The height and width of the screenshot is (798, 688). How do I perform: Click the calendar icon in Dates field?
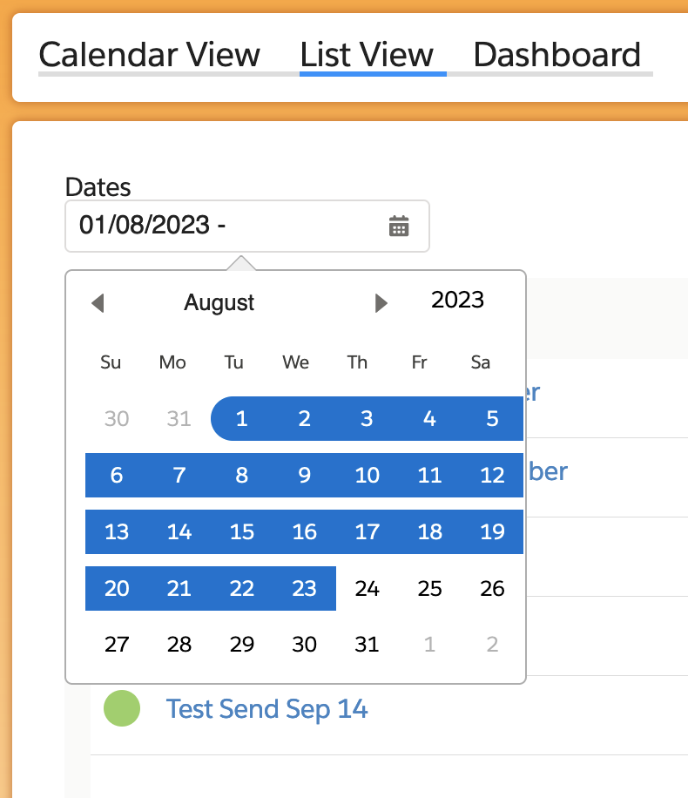pyautogui.click(x=398, y=227)
